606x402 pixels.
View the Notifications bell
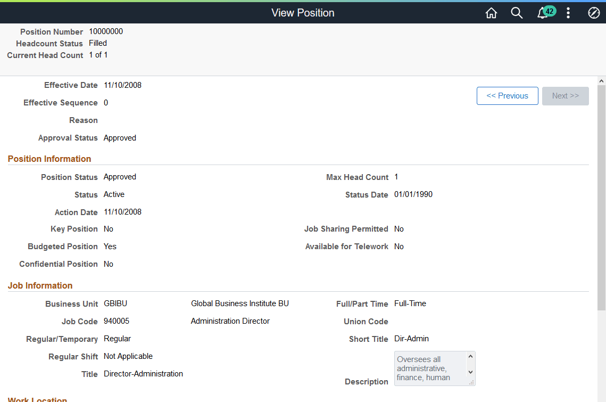(x=541, y=14)
